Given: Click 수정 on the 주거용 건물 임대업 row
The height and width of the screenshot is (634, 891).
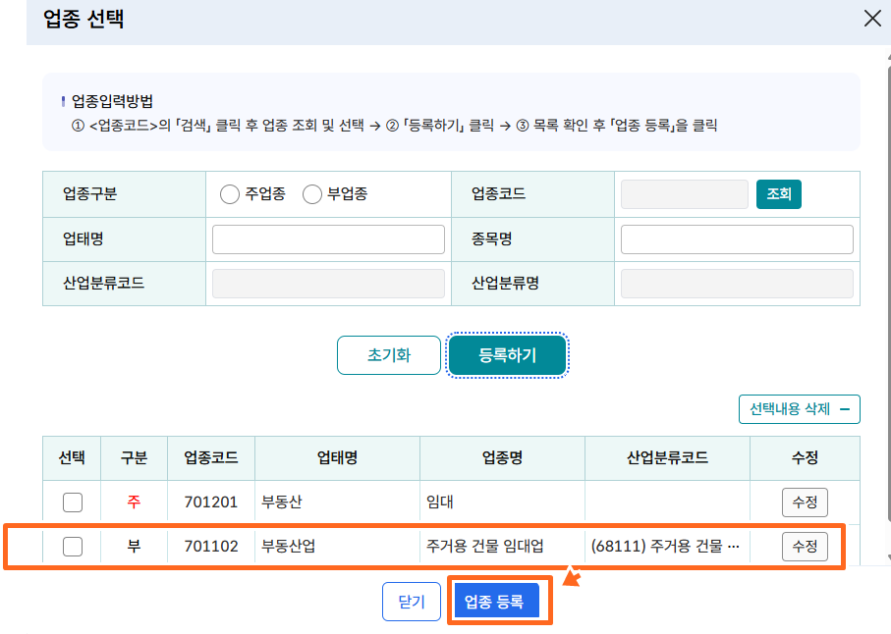Looking at the screenshot, I should coord(805,547).
